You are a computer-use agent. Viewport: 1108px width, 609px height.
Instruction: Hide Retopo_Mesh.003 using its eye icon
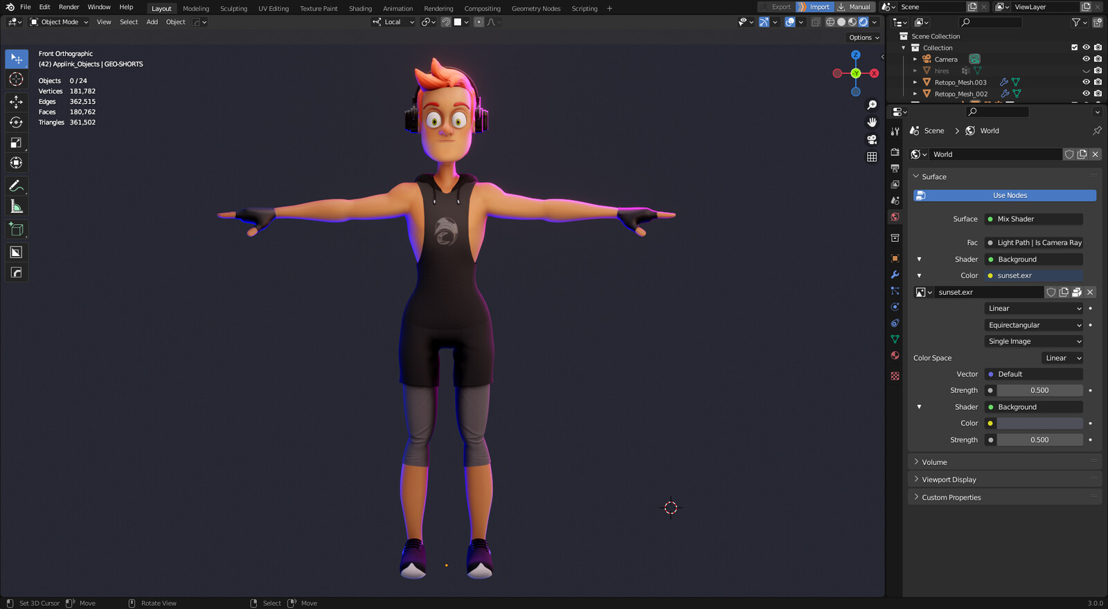1086,82
